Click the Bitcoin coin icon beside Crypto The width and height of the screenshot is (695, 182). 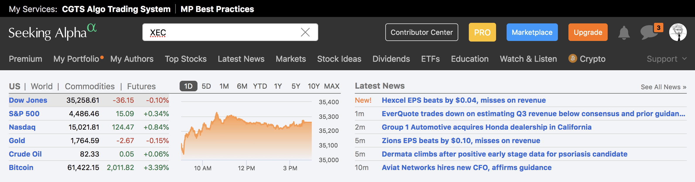click(x=573, y=59)
